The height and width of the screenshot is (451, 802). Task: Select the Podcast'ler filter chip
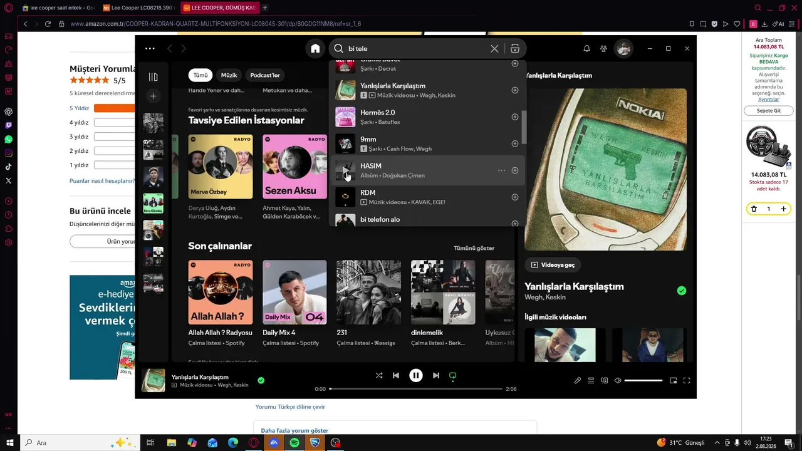[265, 75]
